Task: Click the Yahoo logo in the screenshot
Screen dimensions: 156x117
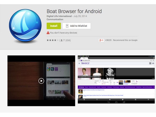Action: coord(85,63)
